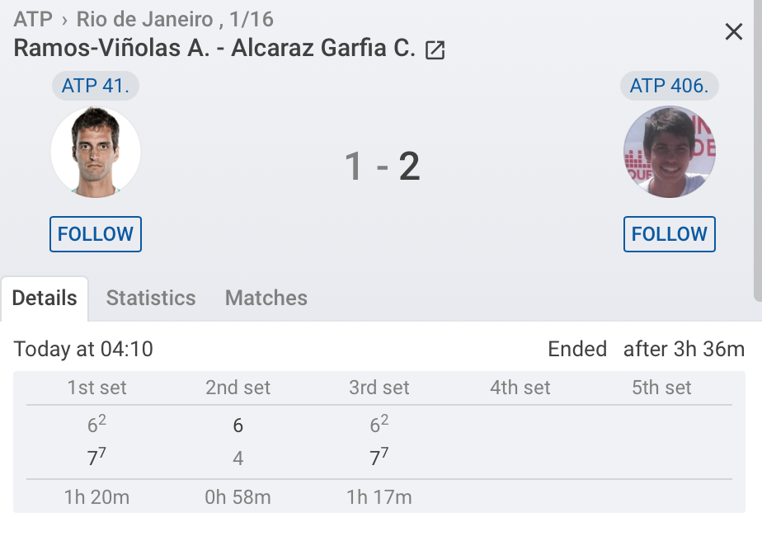Viewport: 762px width, 536px height.
Task: Click Alcaraz Garfia player photo
Action: pos(669,153)
